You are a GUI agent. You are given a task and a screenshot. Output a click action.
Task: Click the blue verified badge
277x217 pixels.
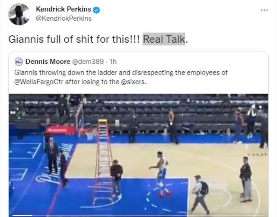point(96,10)
